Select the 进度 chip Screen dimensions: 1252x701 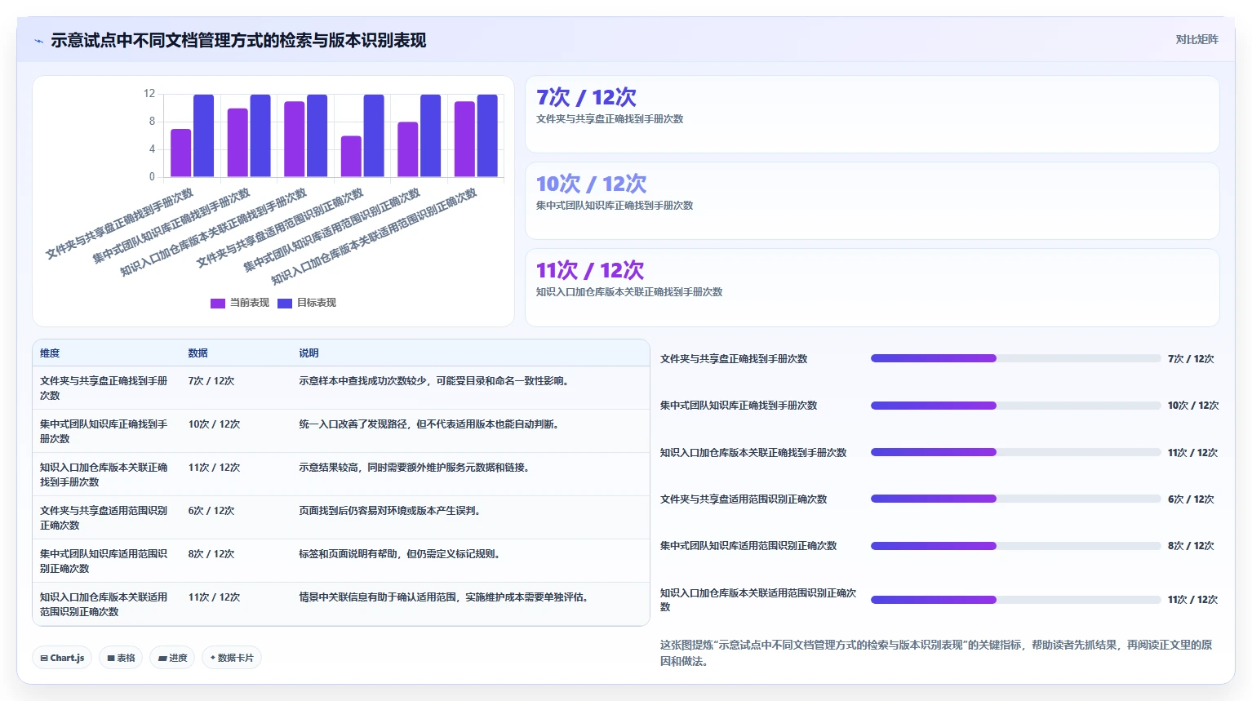[172, 658]
